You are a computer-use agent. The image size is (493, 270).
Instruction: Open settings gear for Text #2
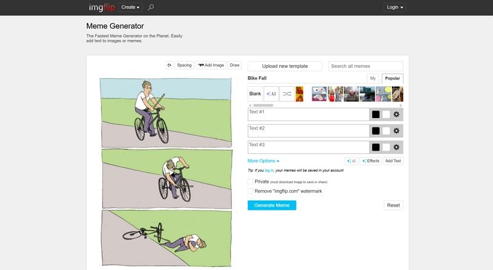[x=396, y=130]
